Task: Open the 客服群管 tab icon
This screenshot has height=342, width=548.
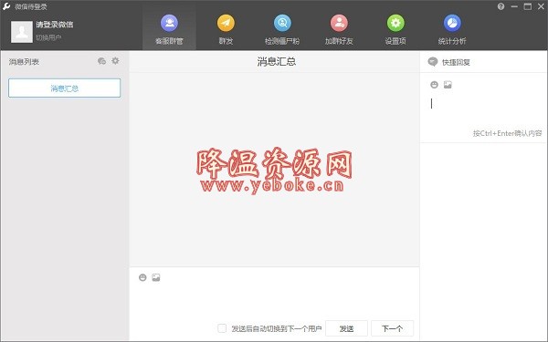Action: click(169, 23)
